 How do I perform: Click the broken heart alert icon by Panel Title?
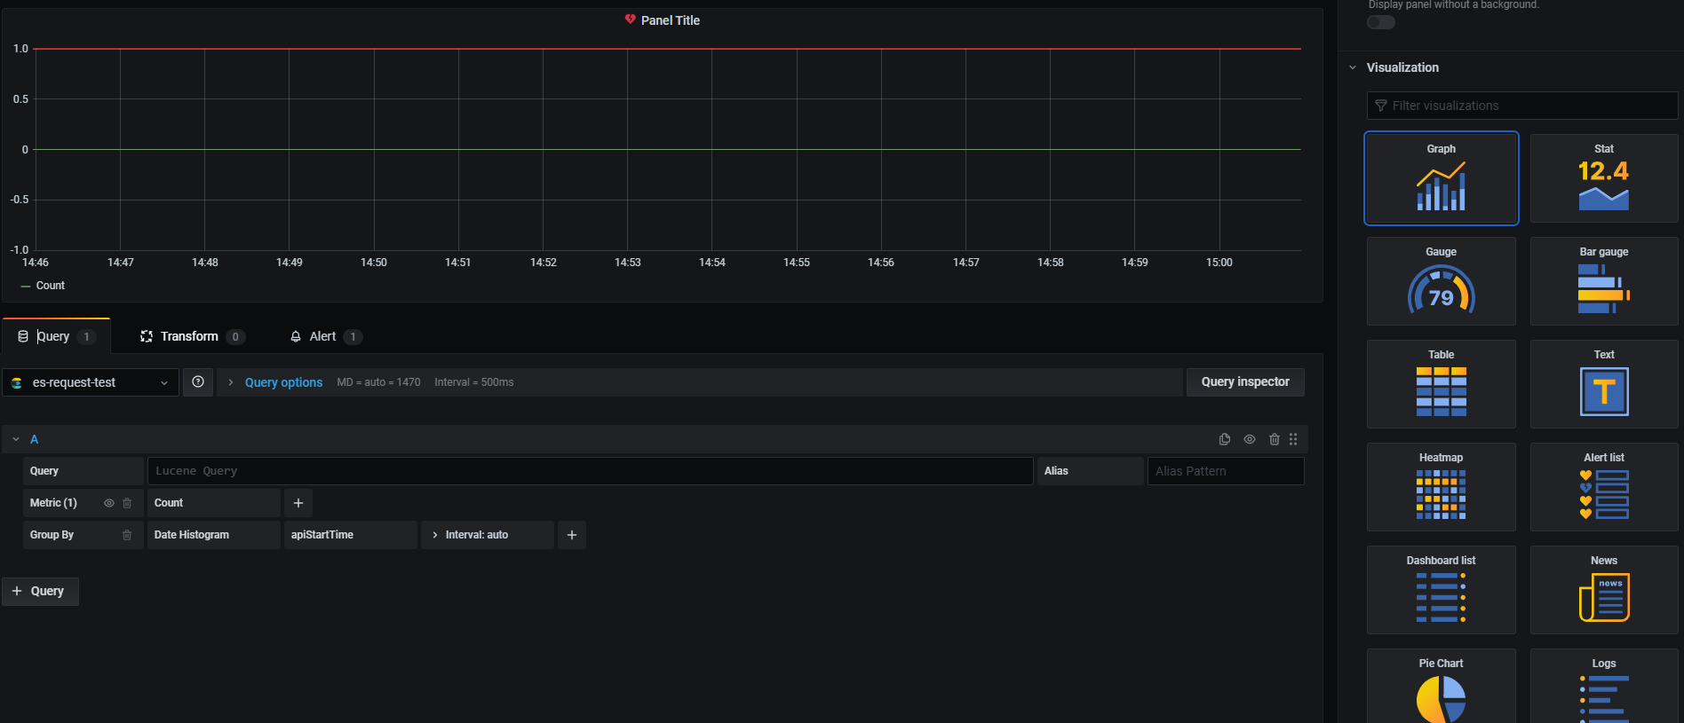pos(630,20)
